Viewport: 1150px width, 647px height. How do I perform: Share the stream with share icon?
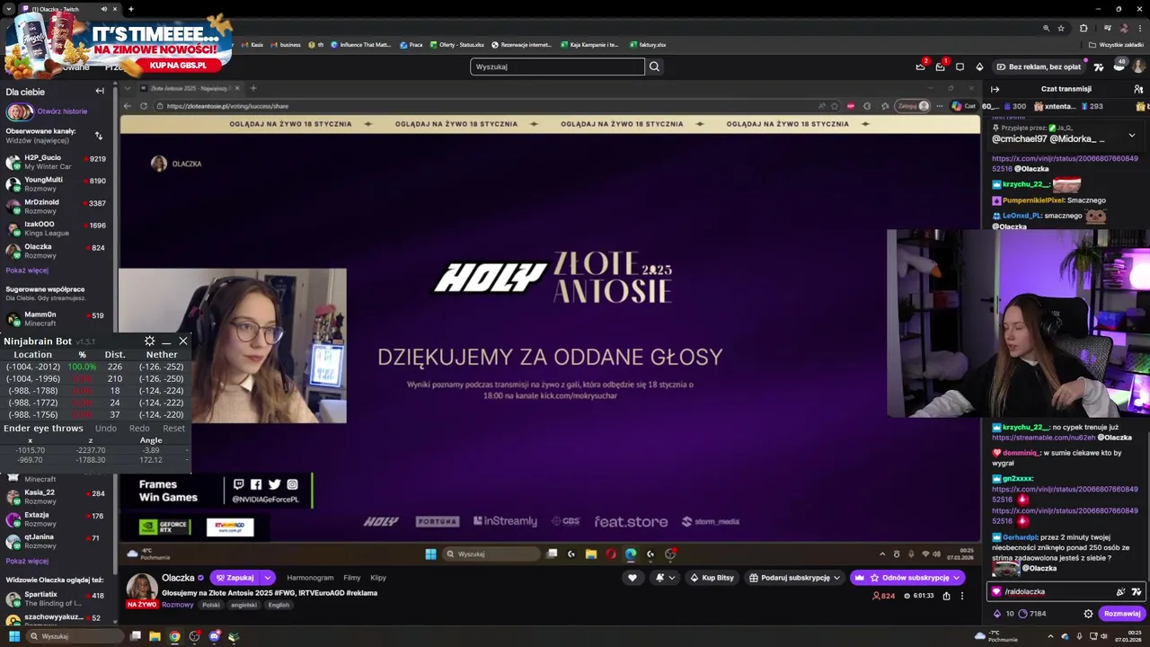946,596
